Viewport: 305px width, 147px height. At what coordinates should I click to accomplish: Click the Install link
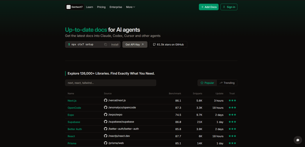tap(115, 44)
